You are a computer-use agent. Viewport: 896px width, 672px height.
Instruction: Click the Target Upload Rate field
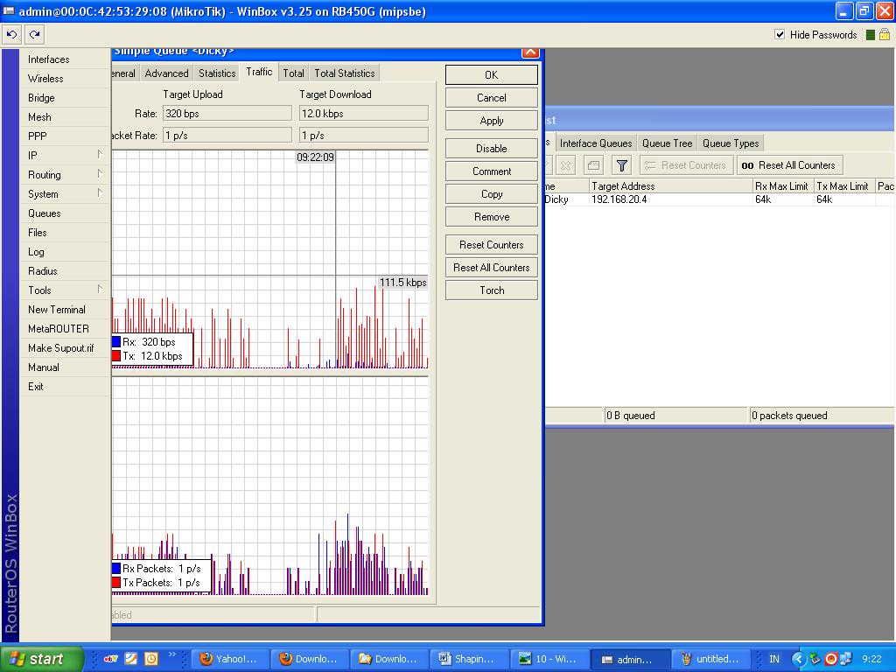click(x=227, y=113)
